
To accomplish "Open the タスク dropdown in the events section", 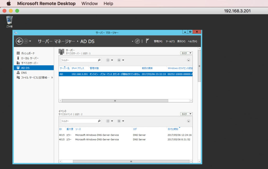I will pyautogui.click(x=186, y=114).
